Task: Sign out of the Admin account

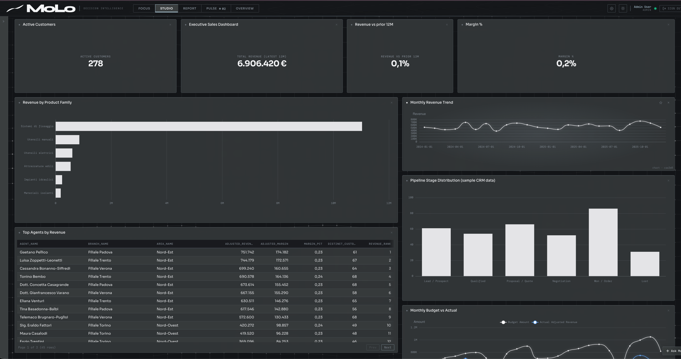Action: pyautogui.click(x=672, y=8)
